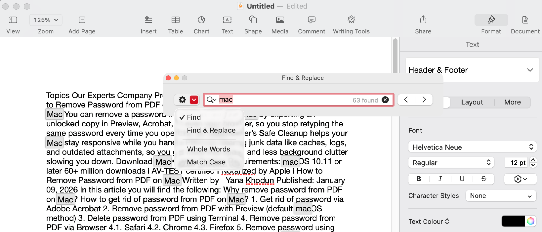Open the Text Colour preset menu
The height and width of the screenshot is (232, 542).
429,221
